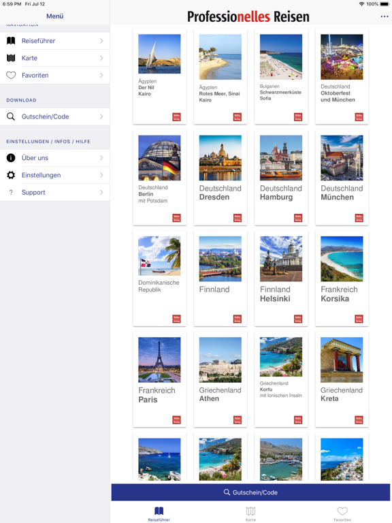The width and height of the screenshot is (392, 523).
Task: Open the Finnland Helsinki guide
Action: click(281, 278)
